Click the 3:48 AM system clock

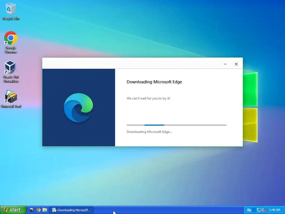click(x=275, y=210)
